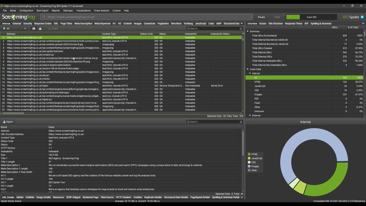This screenshot has height=206, width=366.
Task: Switch to the Response Codes tab
Action: click(43, 24)
